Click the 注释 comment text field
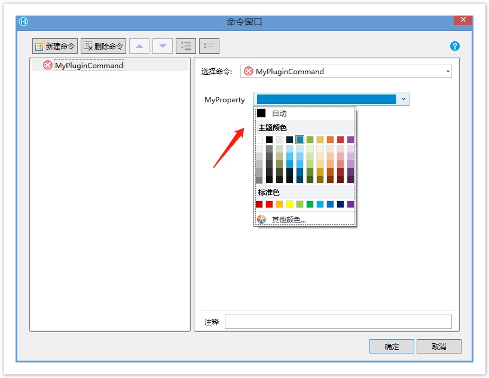The image size is (489, 378). [x=338, y=322]
